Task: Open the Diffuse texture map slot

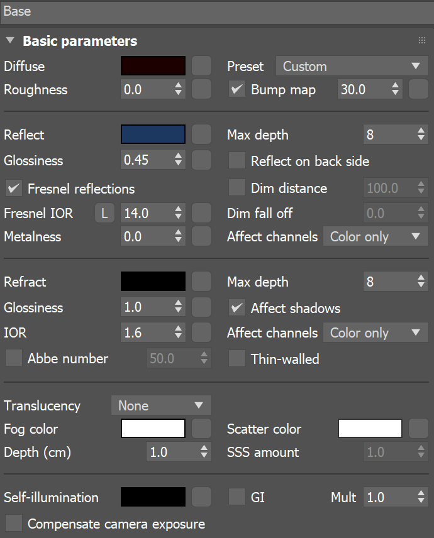Action: click(x=201, y=66)
